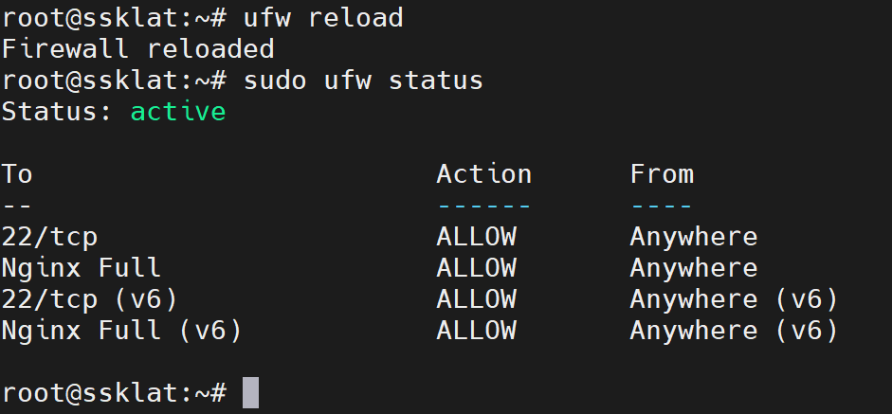The width and height of the screenshot is (892, 414).
Task: Click the 'To' column header
Action: (x=17, y=174)
